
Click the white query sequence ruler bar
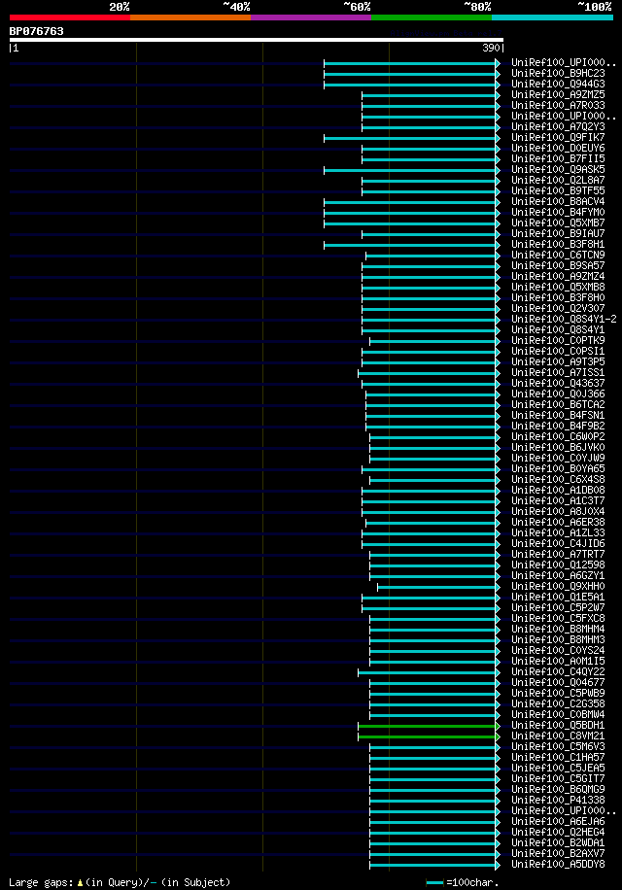coord(257,40)
